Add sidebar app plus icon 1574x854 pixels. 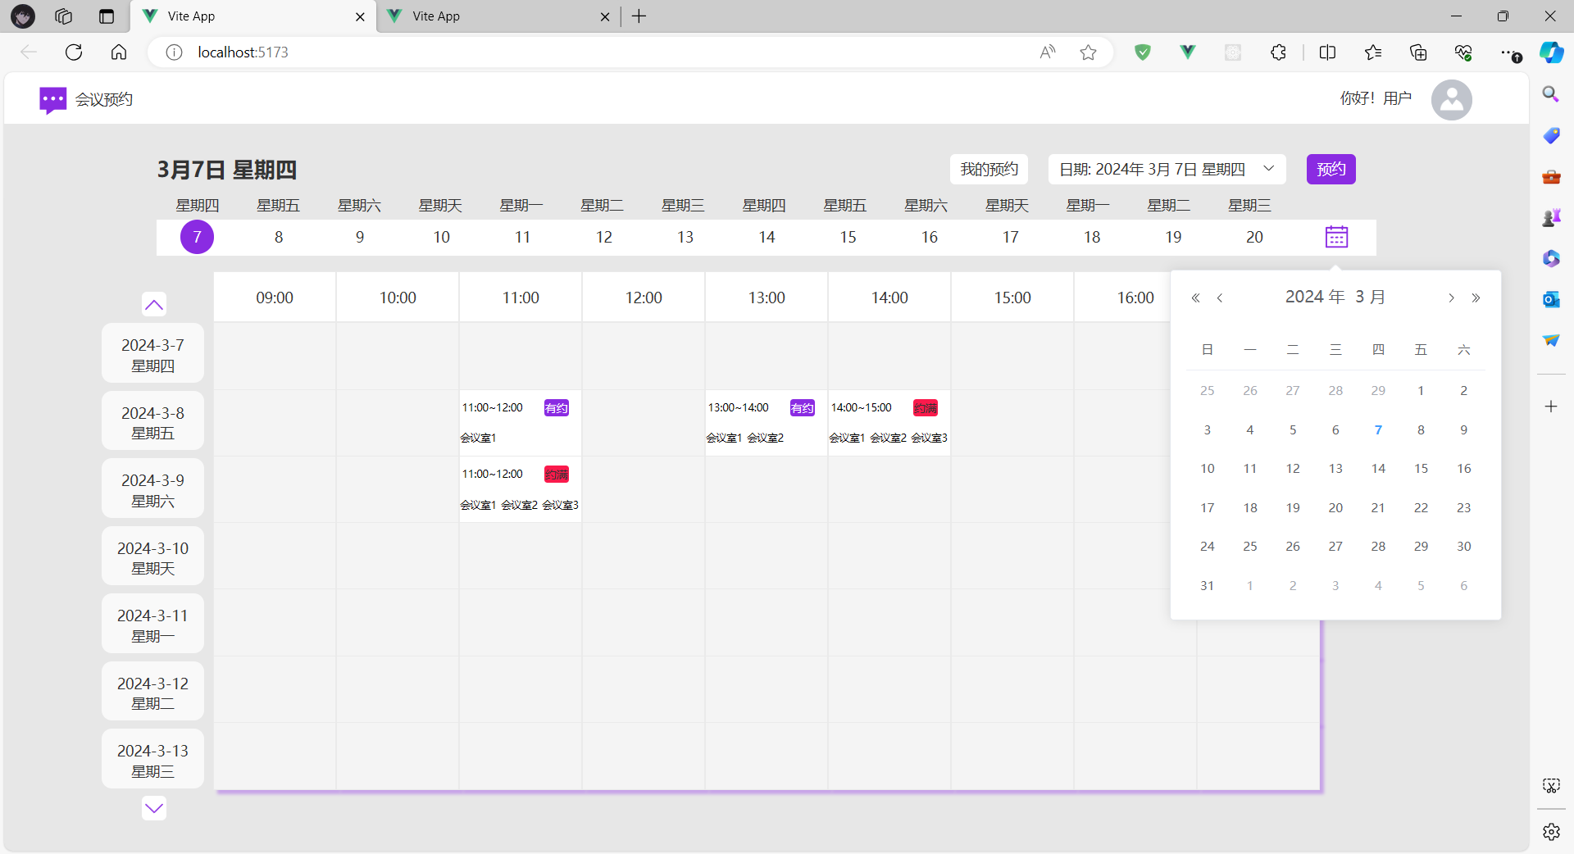click(x=1550, y=407)
